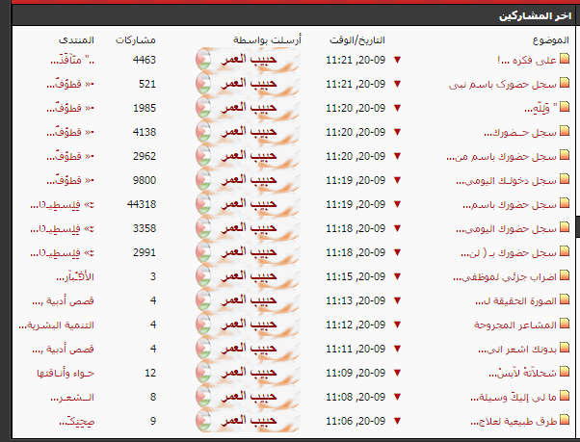This screenshot has width=580, height=442.
Task: Click the folder icon next to 'الصورة الحقيقة'
Action: (x=565, y=300)
